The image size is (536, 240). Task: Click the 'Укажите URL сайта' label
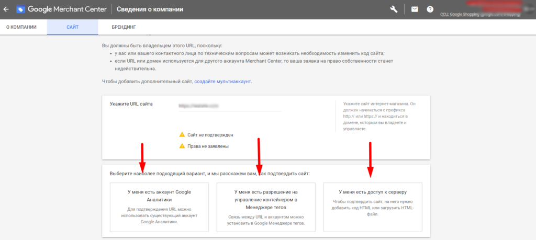tap(131, 104)
